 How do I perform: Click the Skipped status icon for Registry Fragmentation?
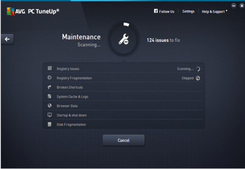tap(198, 78)
